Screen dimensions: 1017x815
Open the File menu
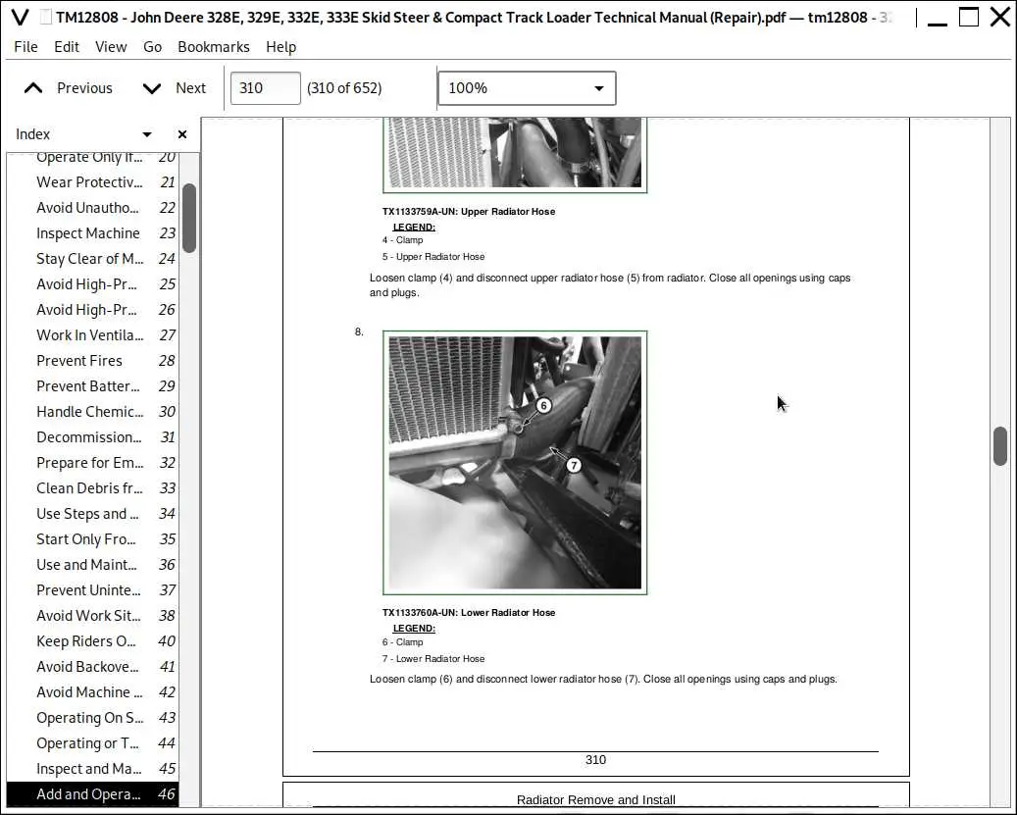25,47
